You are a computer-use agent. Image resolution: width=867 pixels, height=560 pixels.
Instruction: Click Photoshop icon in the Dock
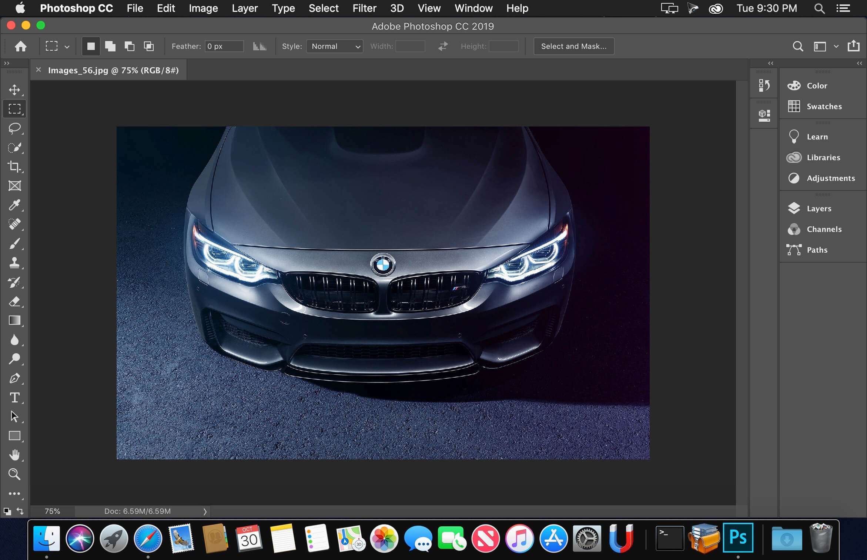(737, 538)
